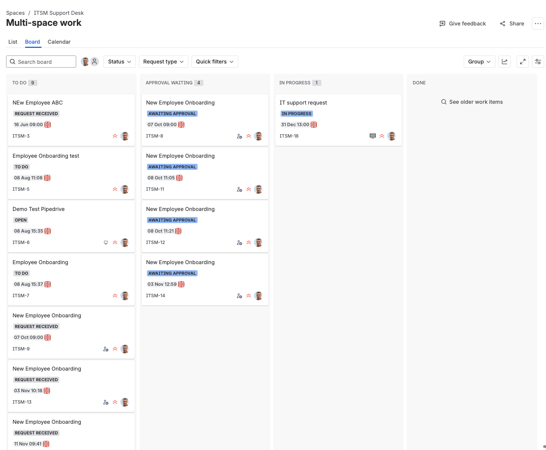Viewport: 546px width, 450px height.
Task: Open the Request type dropdown
Action: (x=163, y=62)
